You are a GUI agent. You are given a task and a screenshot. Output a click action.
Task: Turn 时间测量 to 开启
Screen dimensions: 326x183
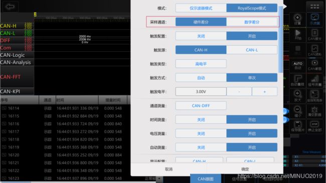252,119
